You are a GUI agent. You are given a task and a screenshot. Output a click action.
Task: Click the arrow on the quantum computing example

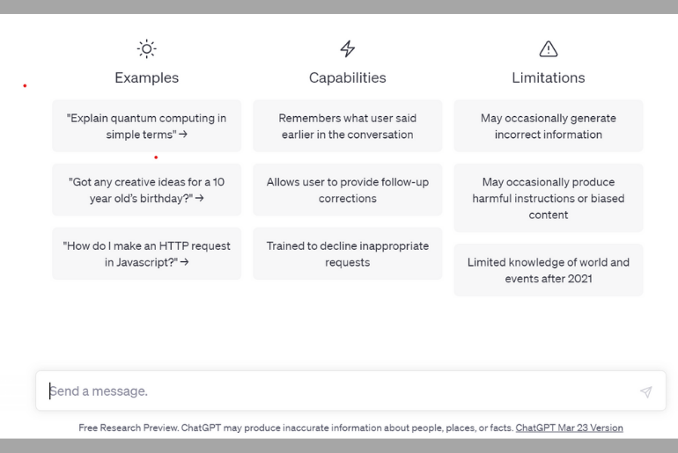183,135
